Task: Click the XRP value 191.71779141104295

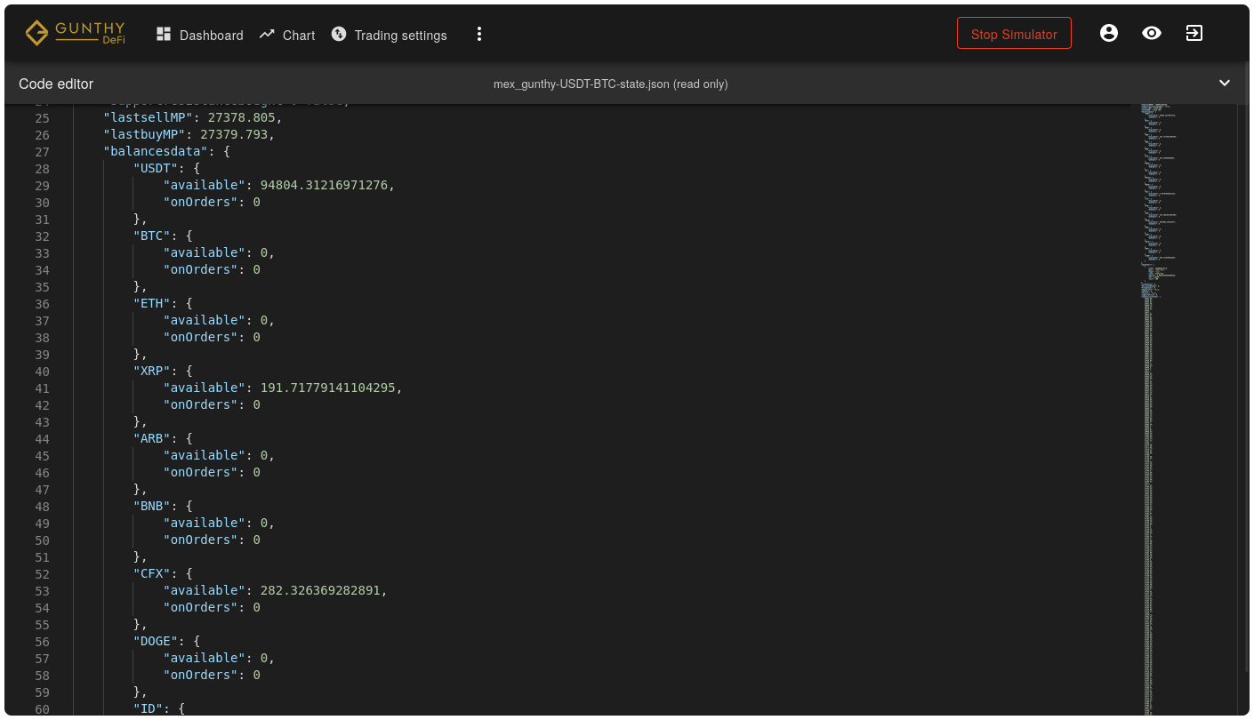Action: click(x=328, y=388)
